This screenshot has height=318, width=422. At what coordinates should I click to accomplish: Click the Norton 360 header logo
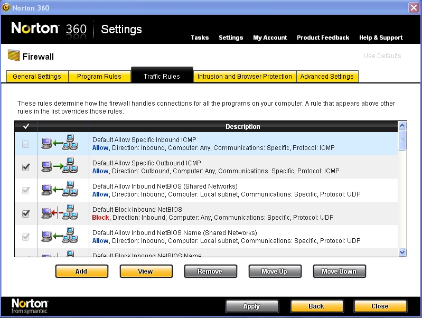pyautogui.click(x=49, y=29)
